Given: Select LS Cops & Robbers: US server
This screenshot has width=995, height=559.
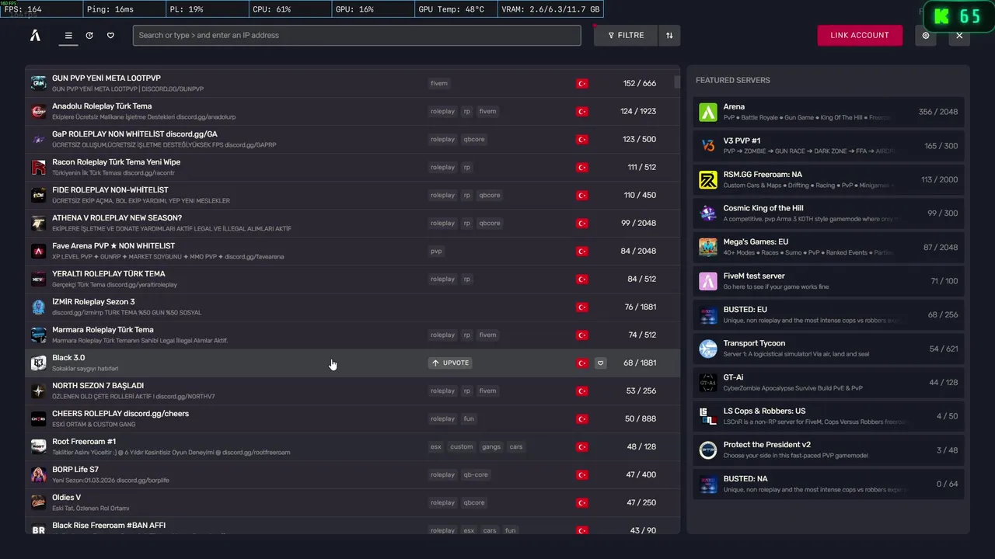Looking at the screenshot, I should [829, 415].
